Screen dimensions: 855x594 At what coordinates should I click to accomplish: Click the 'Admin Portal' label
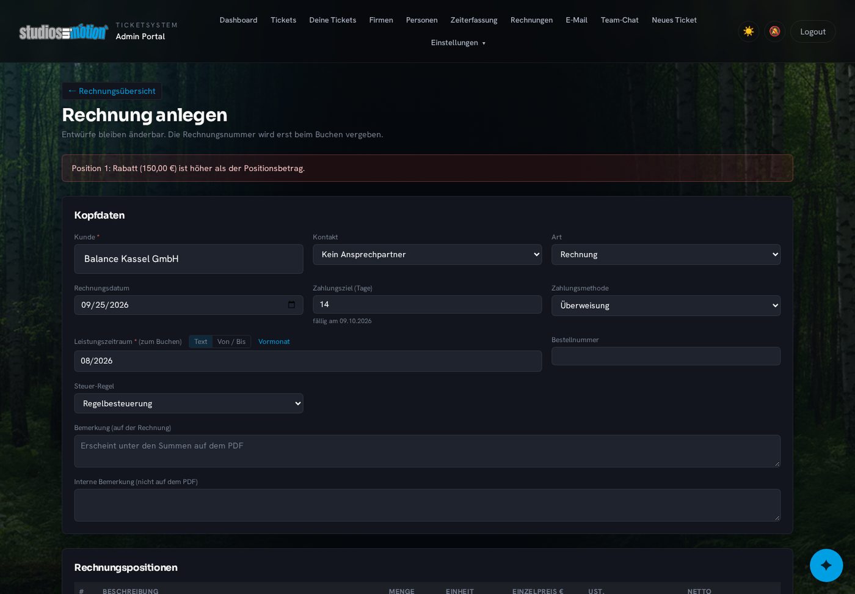coord(140,37)
